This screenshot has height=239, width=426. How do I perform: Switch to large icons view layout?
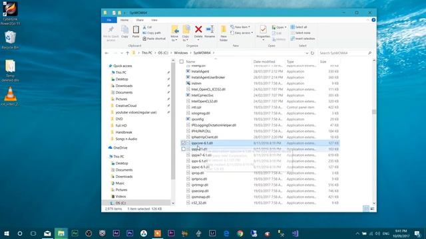click(x=372, y=208)
